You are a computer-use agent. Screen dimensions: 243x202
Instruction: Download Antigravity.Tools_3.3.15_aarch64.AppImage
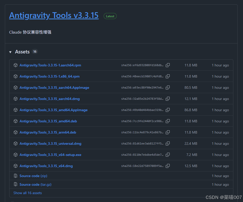54,88
